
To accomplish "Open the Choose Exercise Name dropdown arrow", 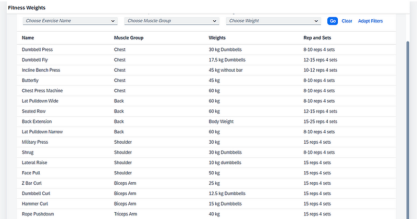I will [x=113, y=21].
